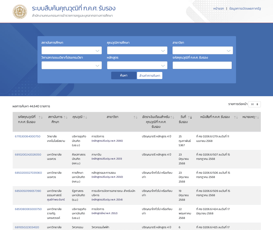Screen dimensions: 273x230
Task: Open qualification code 6850200027039360
Action: tap(28, 173)
